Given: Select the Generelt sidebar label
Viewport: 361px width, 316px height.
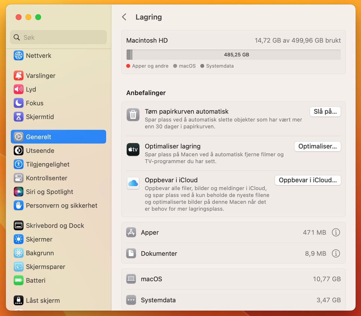Looking at the screenshot, I should [x=38, y=137].
